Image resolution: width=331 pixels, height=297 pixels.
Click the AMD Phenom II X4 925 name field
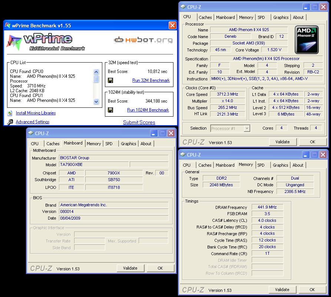(x=249, y=30)
